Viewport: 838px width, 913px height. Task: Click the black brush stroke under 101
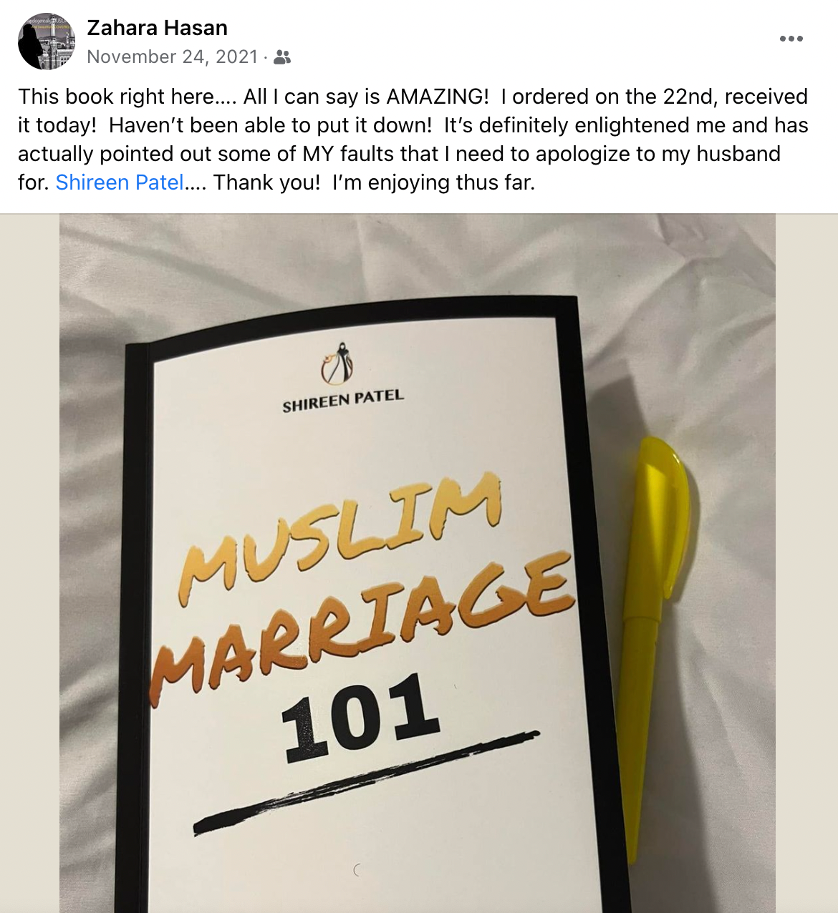coord(365,783)
